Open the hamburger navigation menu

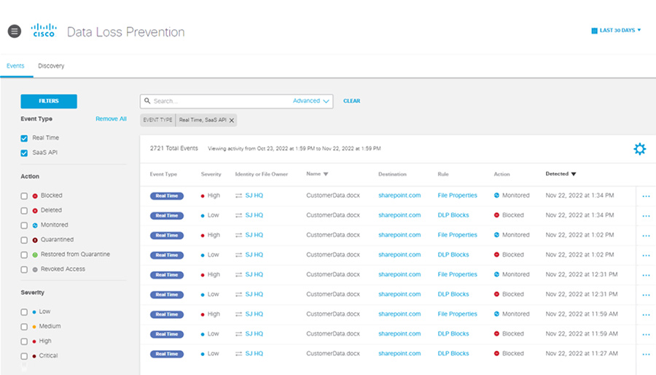pos(14,31)
